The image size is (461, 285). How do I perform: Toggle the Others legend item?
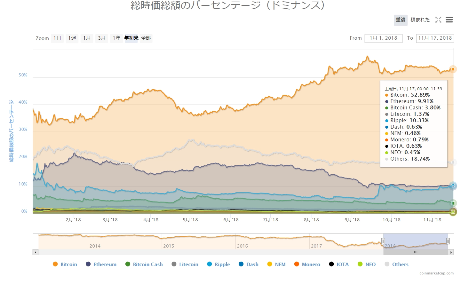coord(397,264)
